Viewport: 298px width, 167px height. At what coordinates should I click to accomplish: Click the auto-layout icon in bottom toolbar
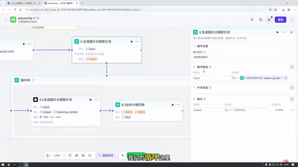tap(76, 155)
